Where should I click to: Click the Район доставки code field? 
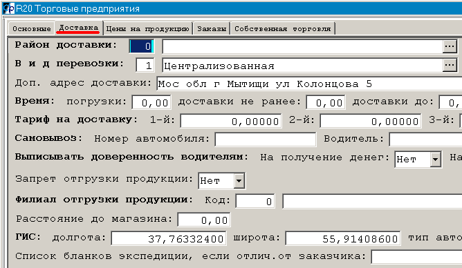point(141,46)
